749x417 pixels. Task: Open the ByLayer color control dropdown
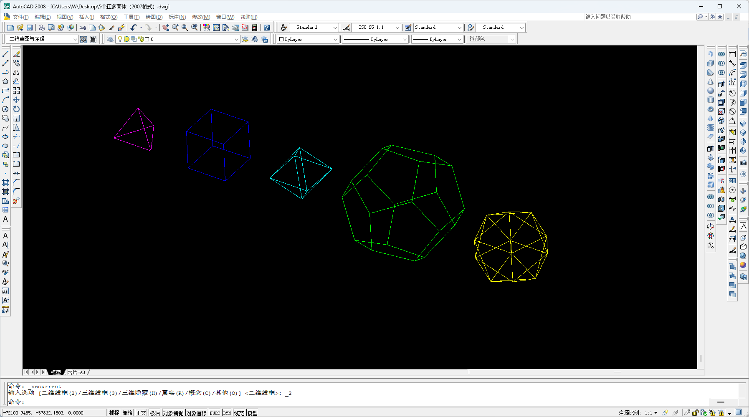point(308,39)
